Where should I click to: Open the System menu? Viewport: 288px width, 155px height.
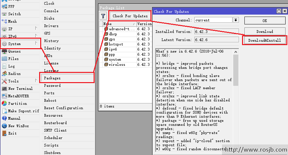pos(14,44)
